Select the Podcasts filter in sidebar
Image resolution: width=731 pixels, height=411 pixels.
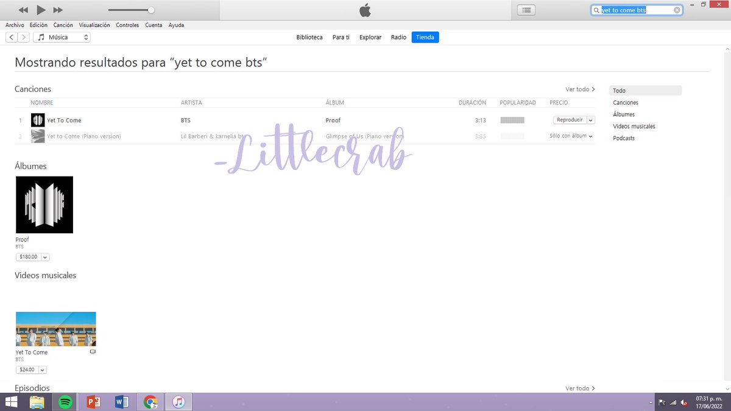point(624,138)
